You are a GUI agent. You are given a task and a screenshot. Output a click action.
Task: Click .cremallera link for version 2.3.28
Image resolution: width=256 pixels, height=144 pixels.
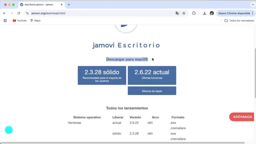178,139
